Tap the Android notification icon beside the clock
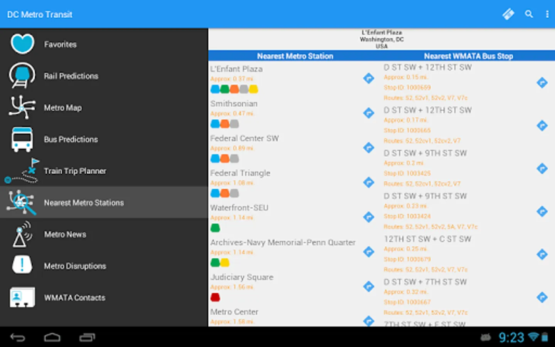The width and height of the screenshot is (555, 347). [486, 338]
